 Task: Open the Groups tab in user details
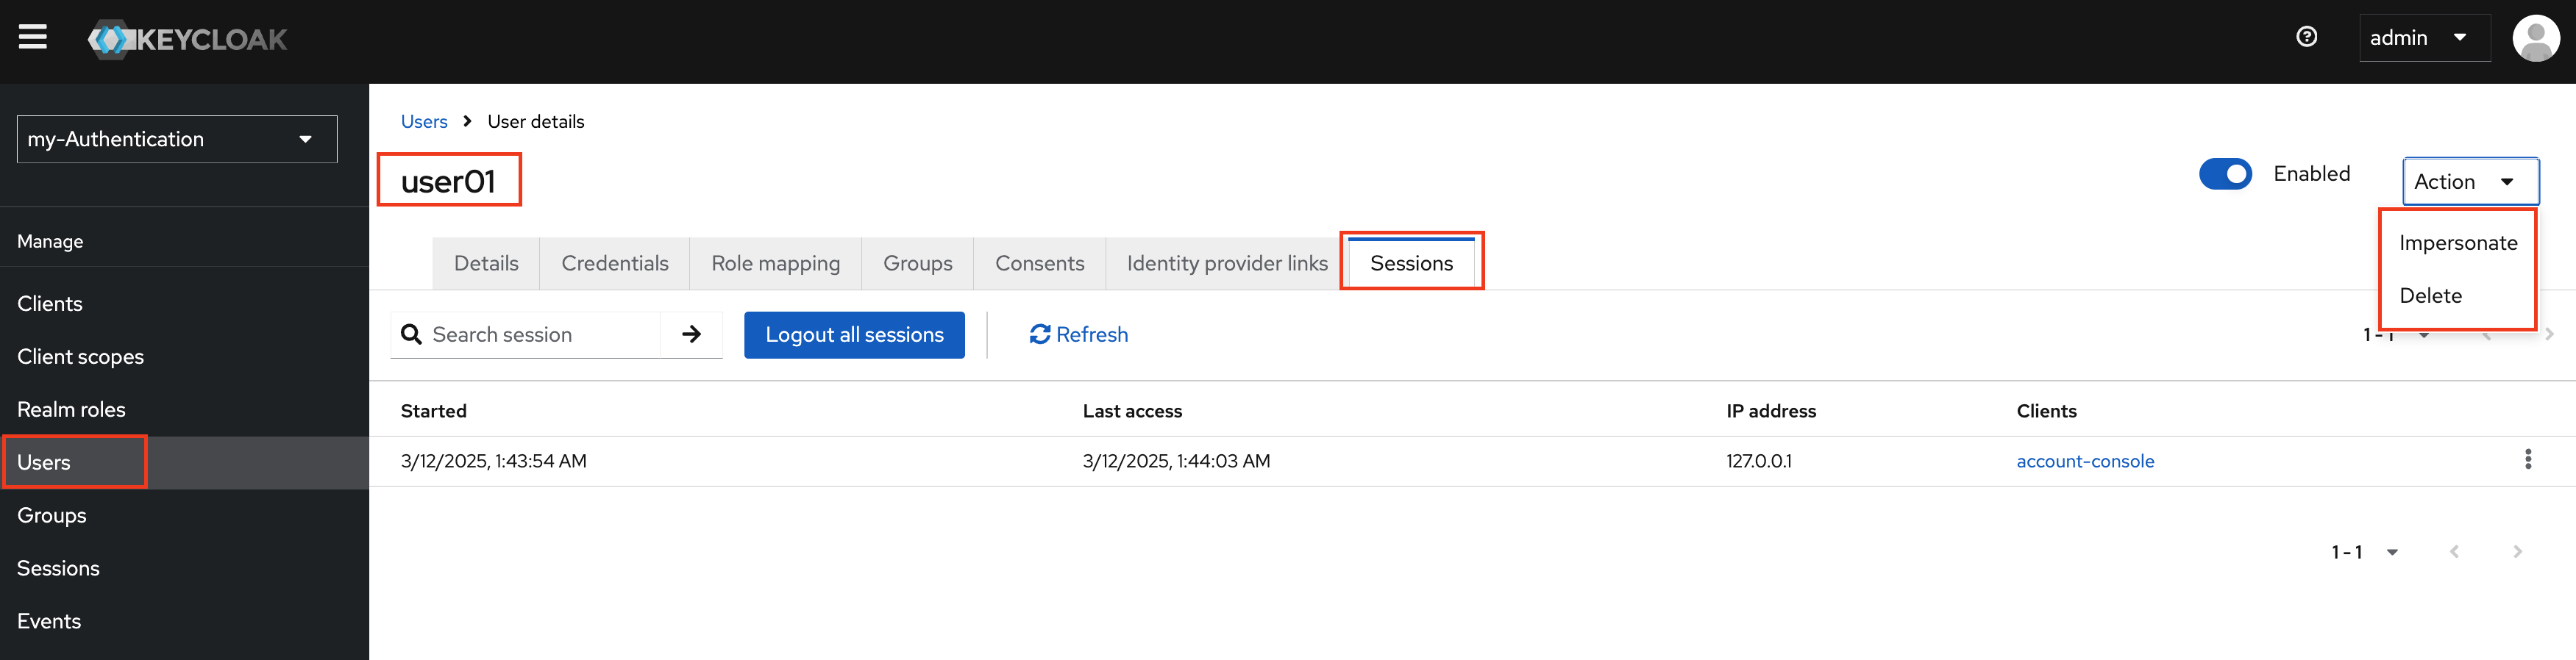[x=917, y=264]
